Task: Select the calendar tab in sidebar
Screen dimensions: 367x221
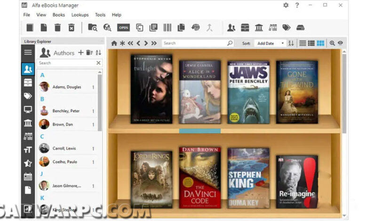Action: pyautogui.click(x=28, y=177)
